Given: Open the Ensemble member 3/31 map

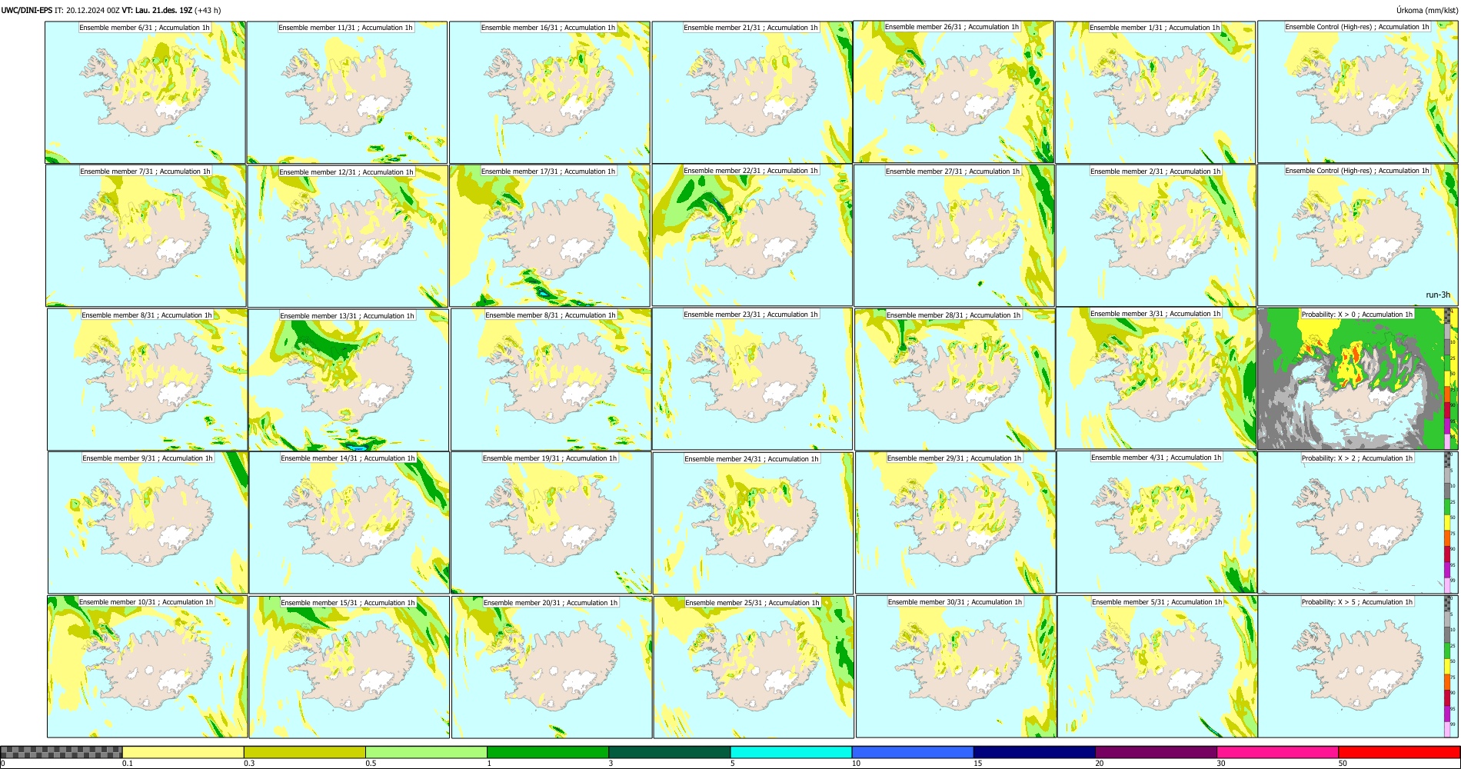Looking at the screenshot, I should [x=1156, y=378].
